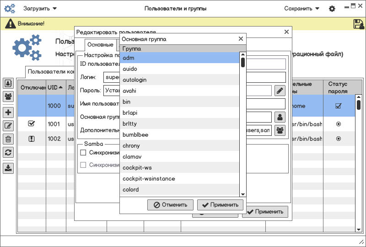The height and width of the screenshot is (247, 366).
Task: Open the settings gear in title bar
Action: 332,9
